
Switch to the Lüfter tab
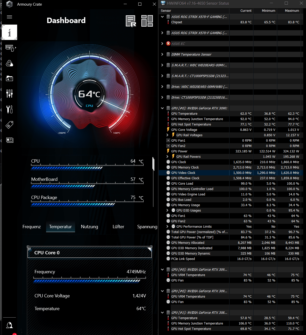pos(118,227)
